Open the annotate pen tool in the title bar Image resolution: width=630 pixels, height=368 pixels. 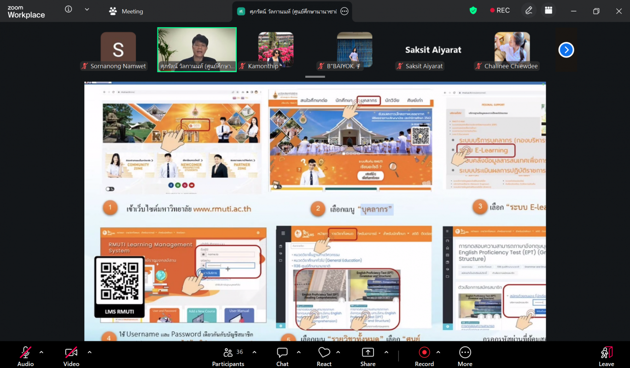529,11
